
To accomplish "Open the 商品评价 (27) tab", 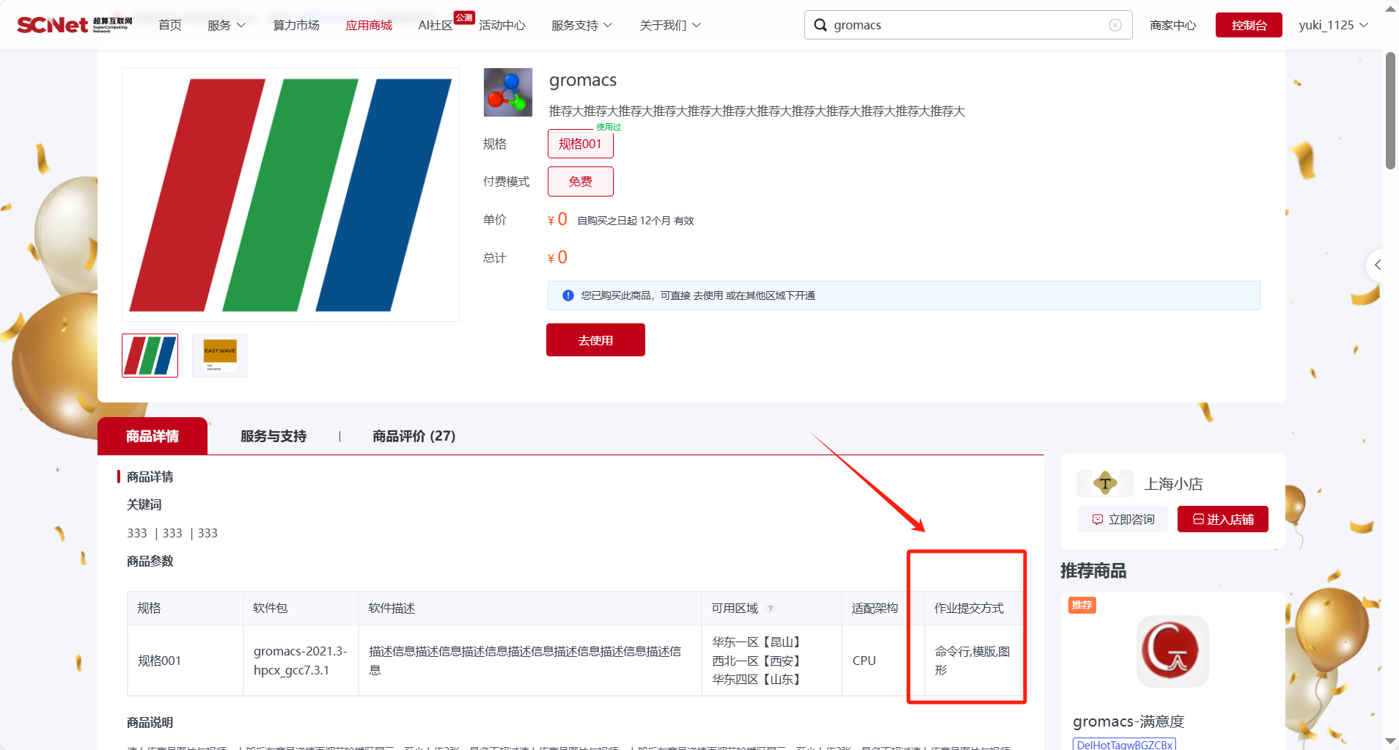I will pos(414,436).
